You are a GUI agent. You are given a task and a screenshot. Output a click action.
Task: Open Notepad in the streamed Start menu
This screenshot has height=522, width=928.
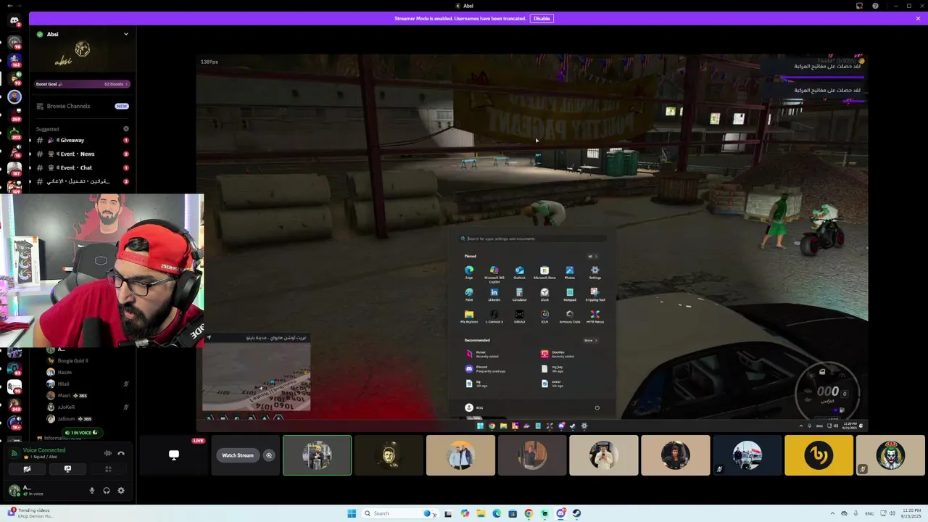(570, 294)
